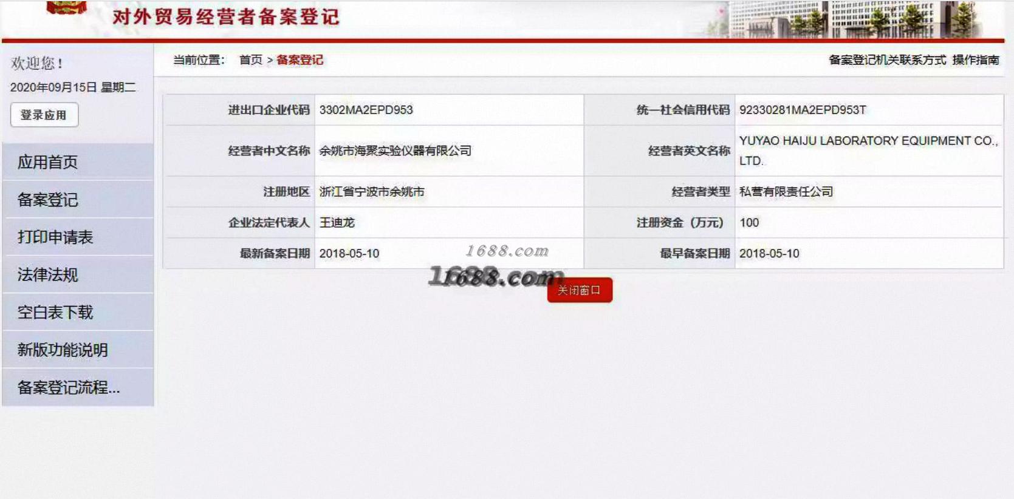
Task: Click registered capital value 100
Action: [749, 223]
